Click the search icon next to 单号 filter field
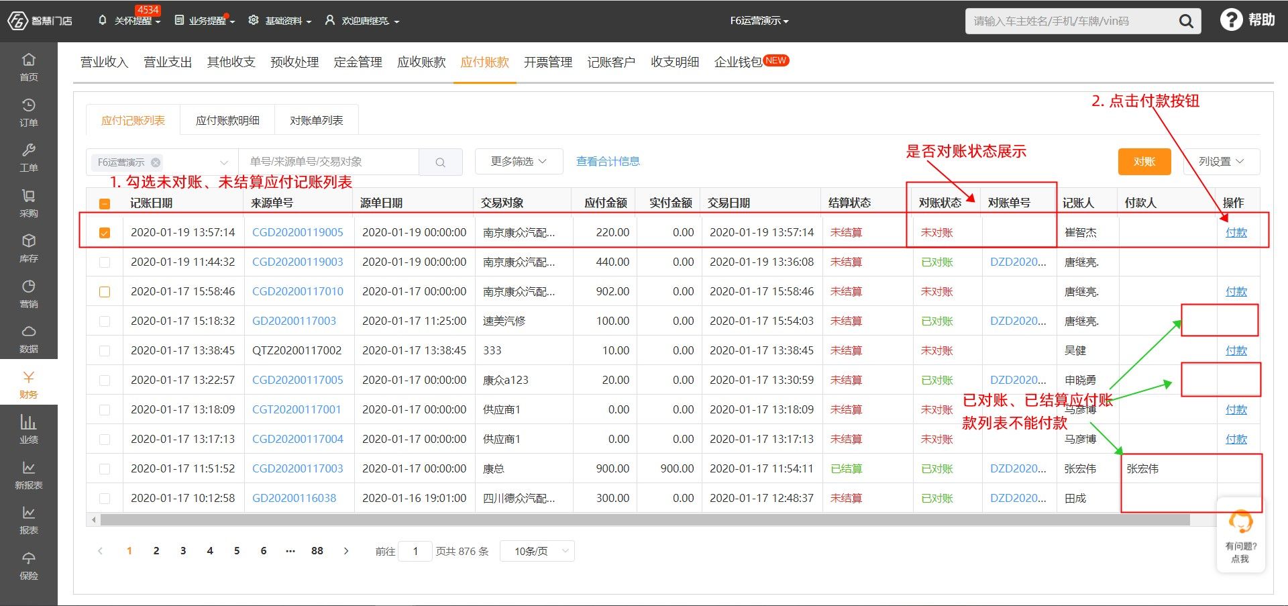The height and width of the screenshot is (606, 1288). (440, 162)
